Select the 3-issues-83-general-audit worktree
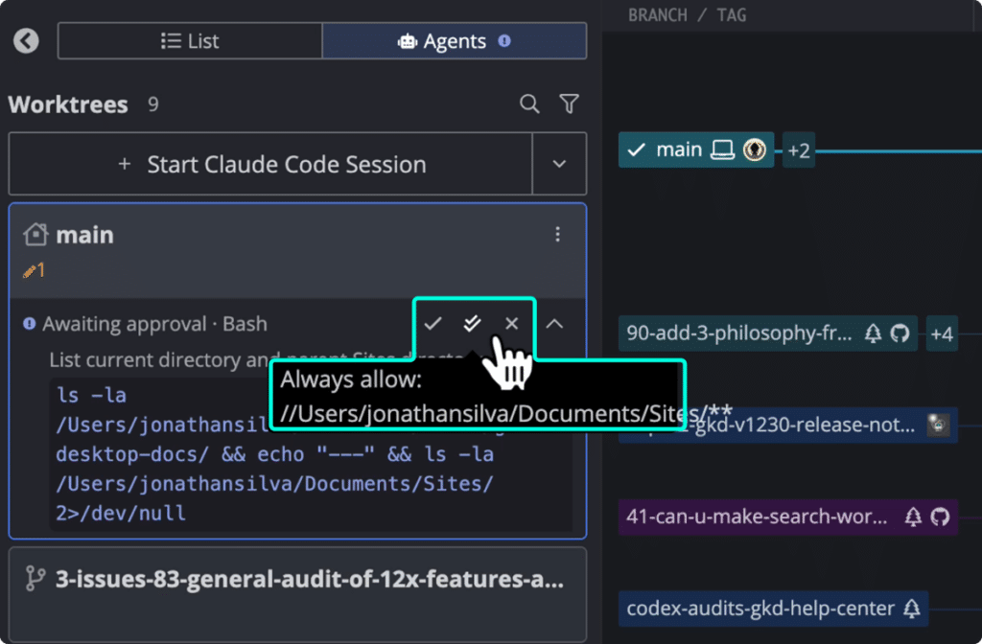Viewport: 982px width, 644px height. pos(297,594)
